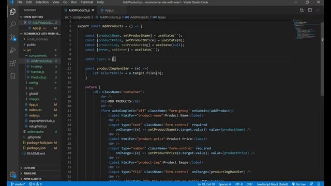The height and width of the screenshot is (186, 331).
Task: Open the Extensions view
Action: click(12, 63)
